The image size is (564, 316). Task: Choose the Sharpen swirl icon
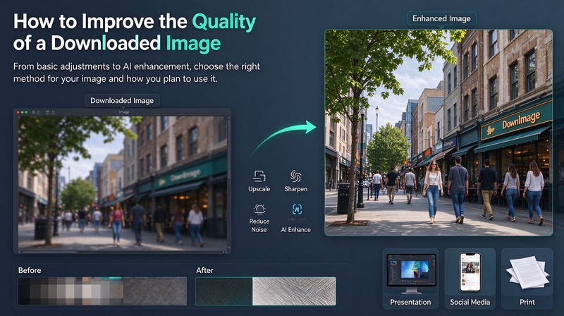click(295, 176)
